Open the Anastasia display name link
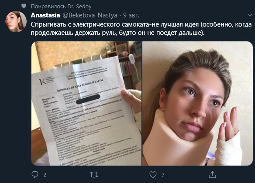The height and width of the screenshot is (183, 255). click(x=45, y=15)
